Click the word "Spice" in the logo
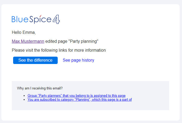This screenshot has width=182, height=123. (x=40, y=20)
